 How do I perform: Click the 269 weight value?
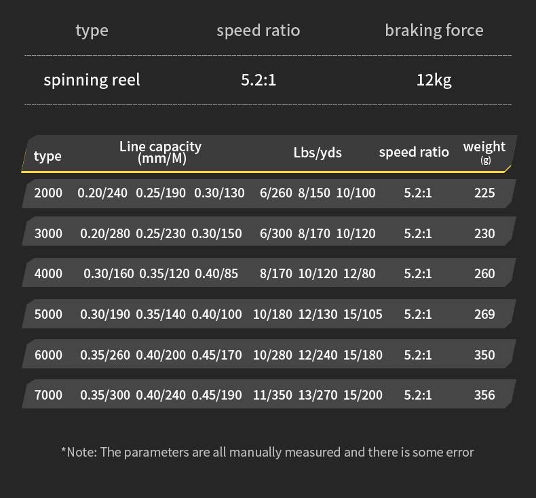click(x=484, y=315)
